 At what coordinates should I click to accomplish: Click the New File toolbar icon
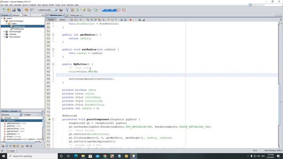pyautogui.click(x=4, y=10)
